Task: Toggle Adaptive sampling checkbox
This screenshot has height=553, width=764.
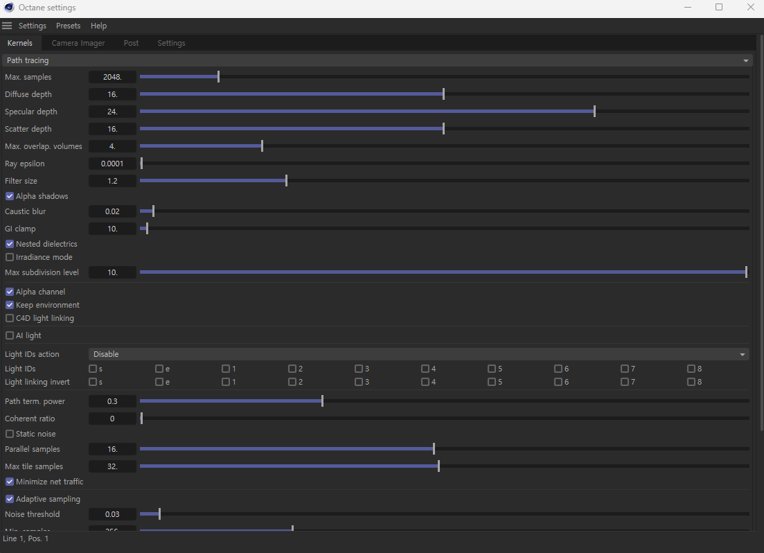Action: (10, 499)
